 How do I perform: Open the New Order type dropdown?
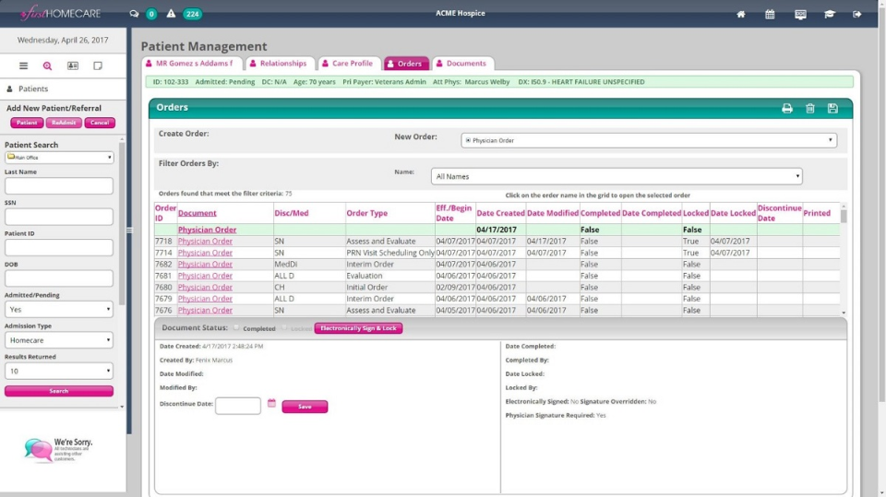pos(649,140)
